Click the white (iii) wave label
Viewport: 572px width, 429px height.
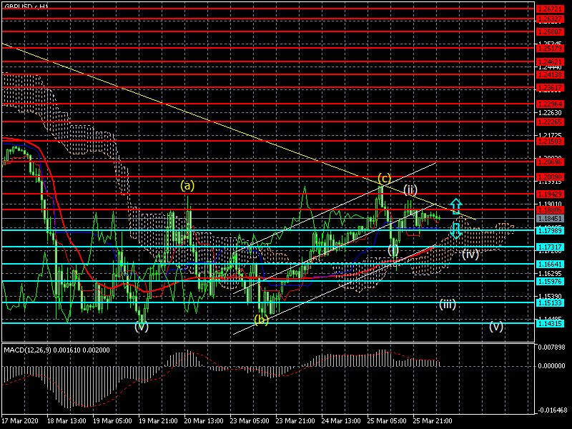pos(448,304)
